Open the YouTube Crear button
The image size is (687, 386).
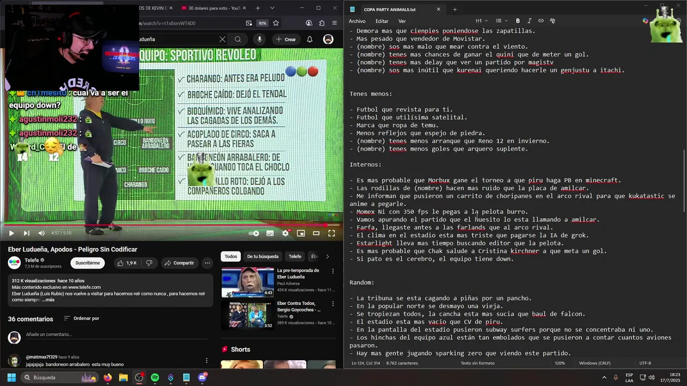pyautogui.click(x=286, y=39)
